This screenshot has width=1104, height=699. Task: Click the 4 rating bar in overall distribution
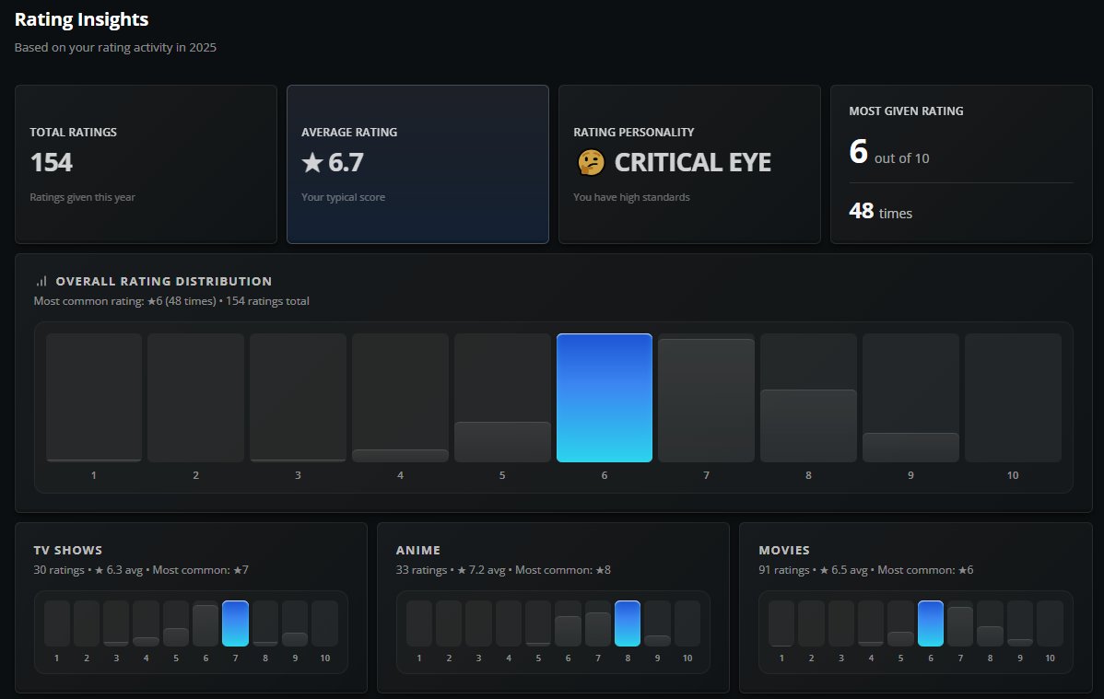400,455
